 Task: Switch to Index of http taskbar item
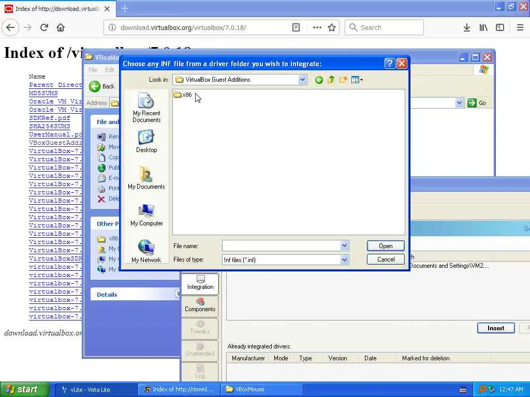pyautogui.click(x=179, y=390)
